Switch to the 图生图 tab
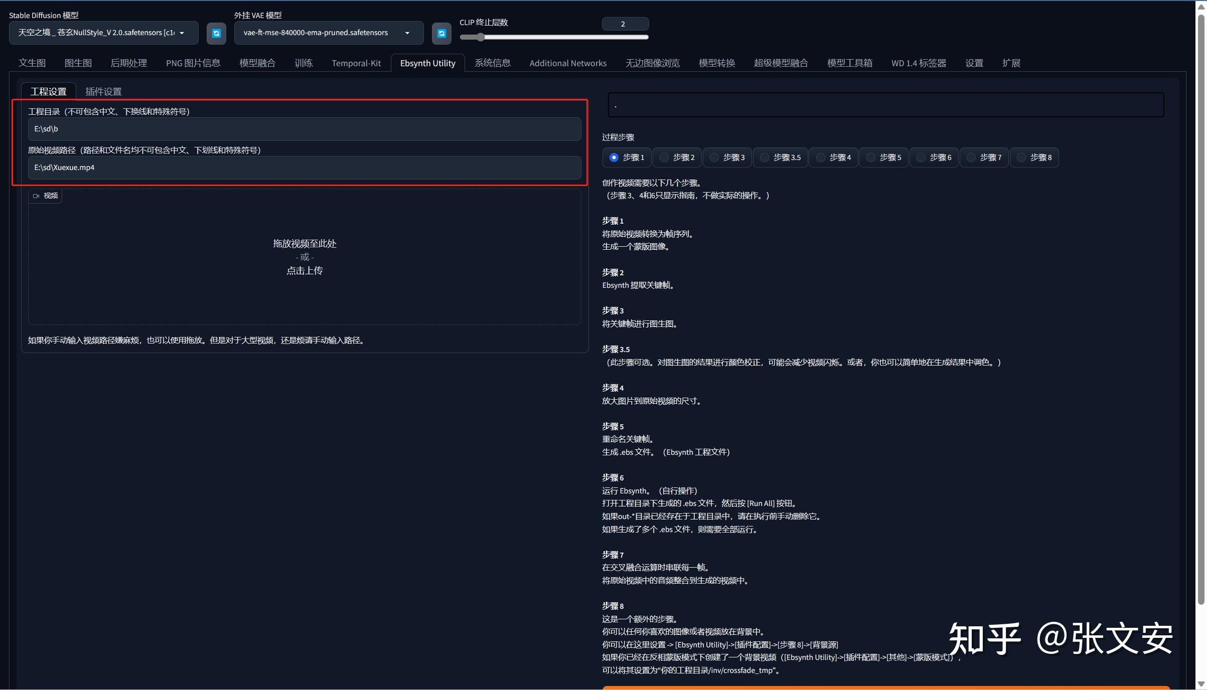 tap(78, 63)
